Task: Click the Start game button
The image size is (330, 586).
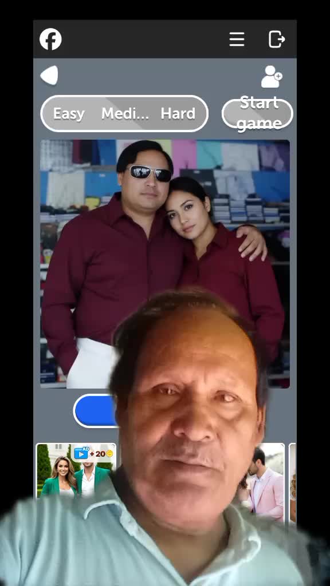Action: [x=257, y=114]
